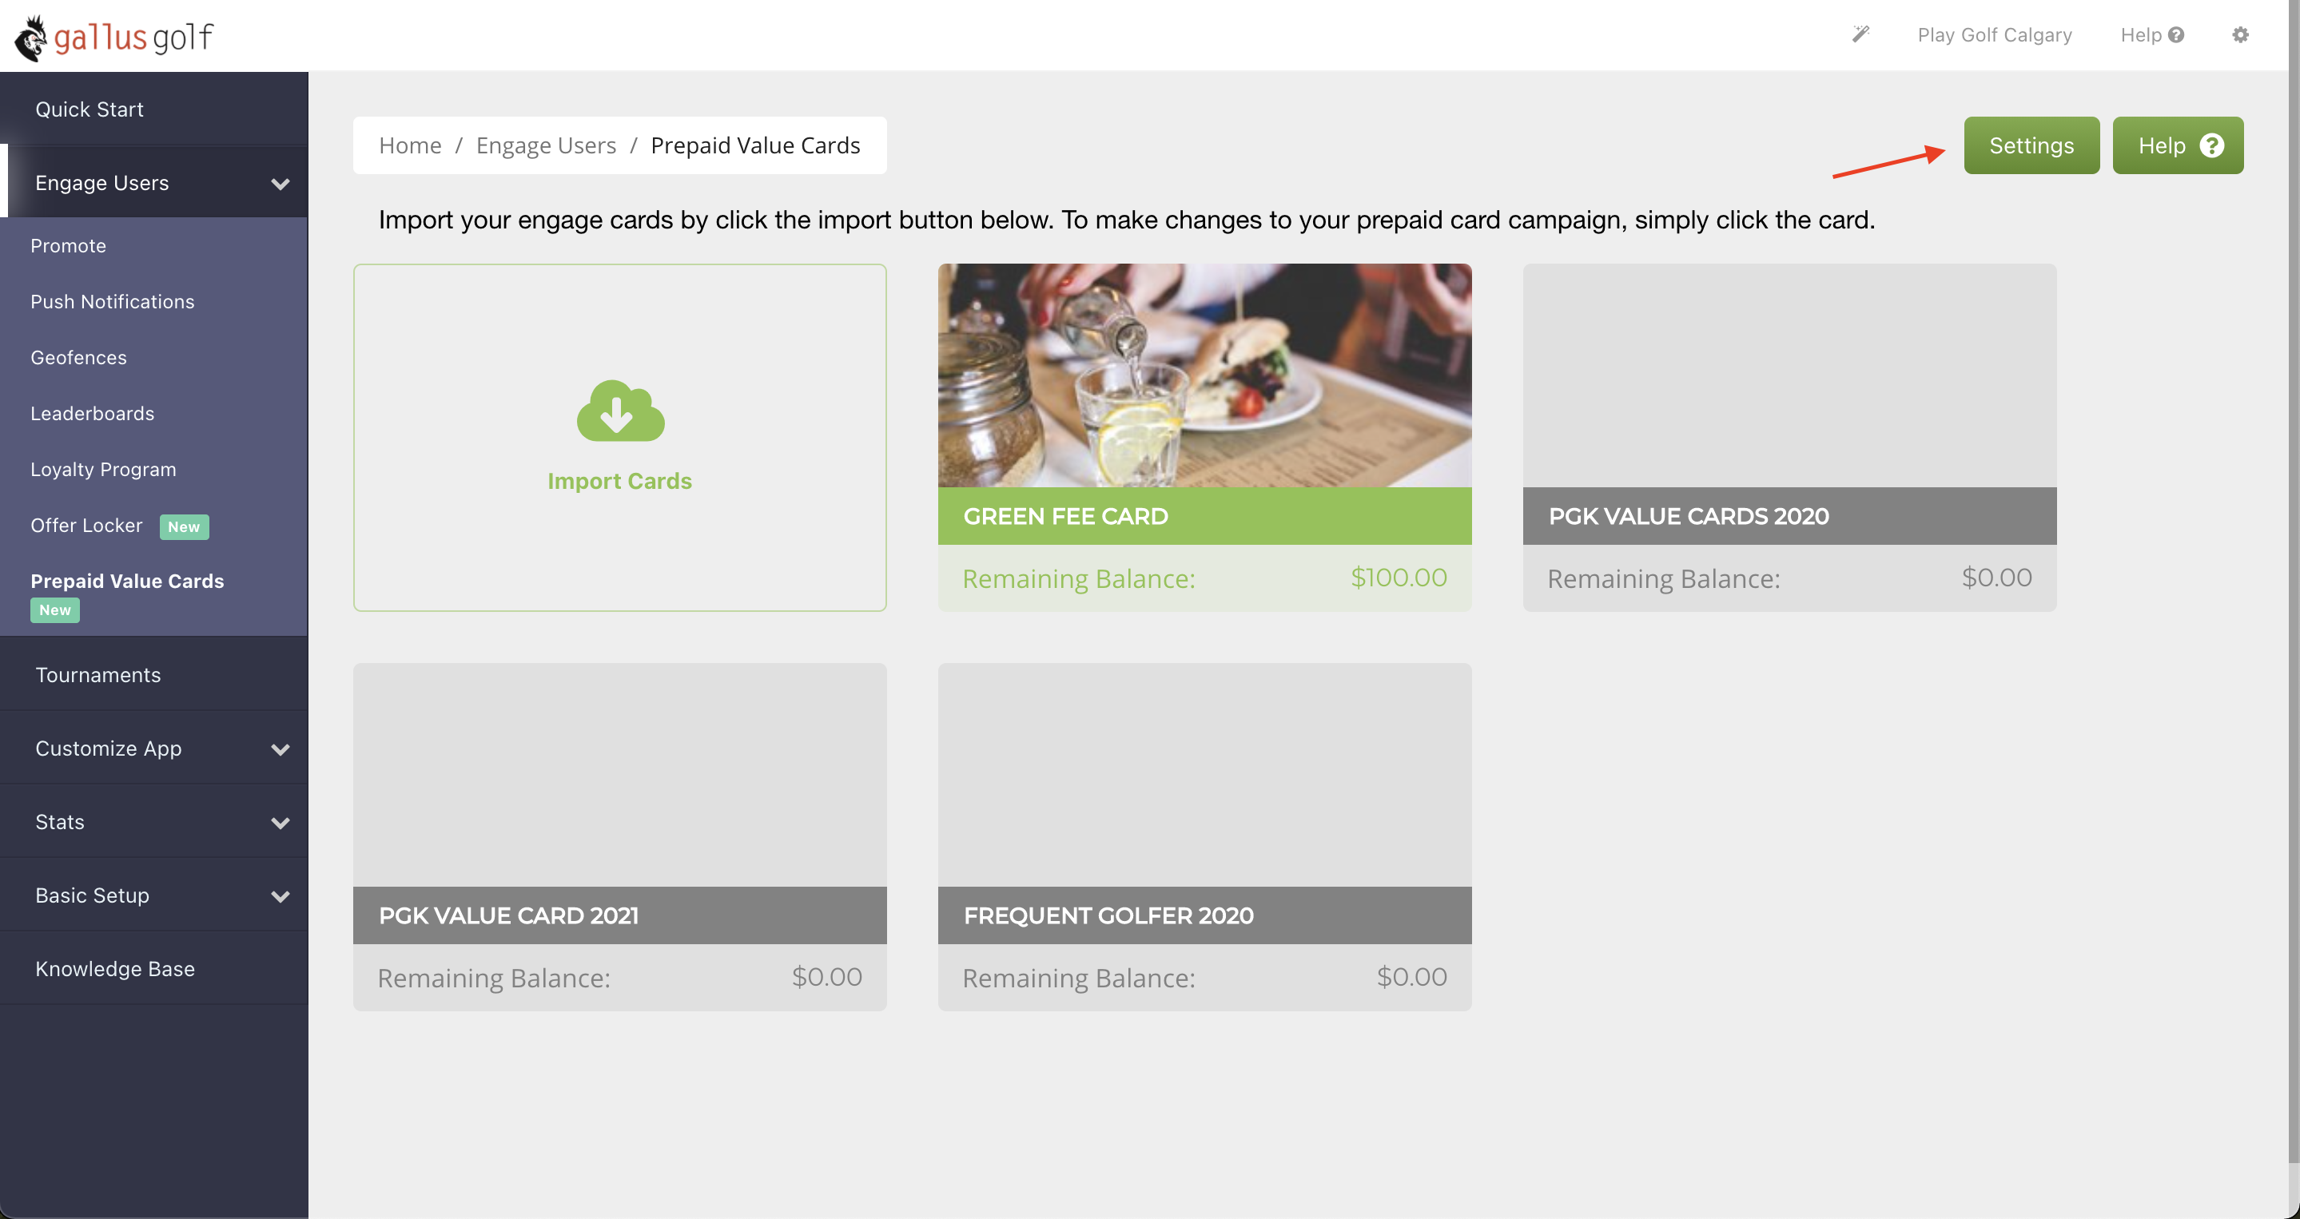Viewport: 2300px width, 1219px height.
Task: Select the PGK Value Cards 2020 card
Action: [x=1789, y=437]
